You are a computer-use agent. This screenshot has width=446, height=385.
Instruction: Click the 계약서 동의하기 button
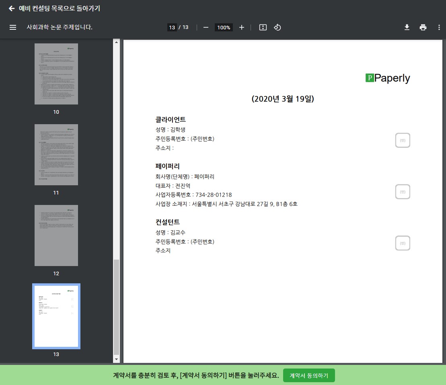click(x=309, y=375)
